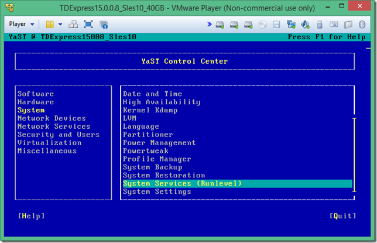
Task: Select Software category in YaST
Action: click(36, 94)
